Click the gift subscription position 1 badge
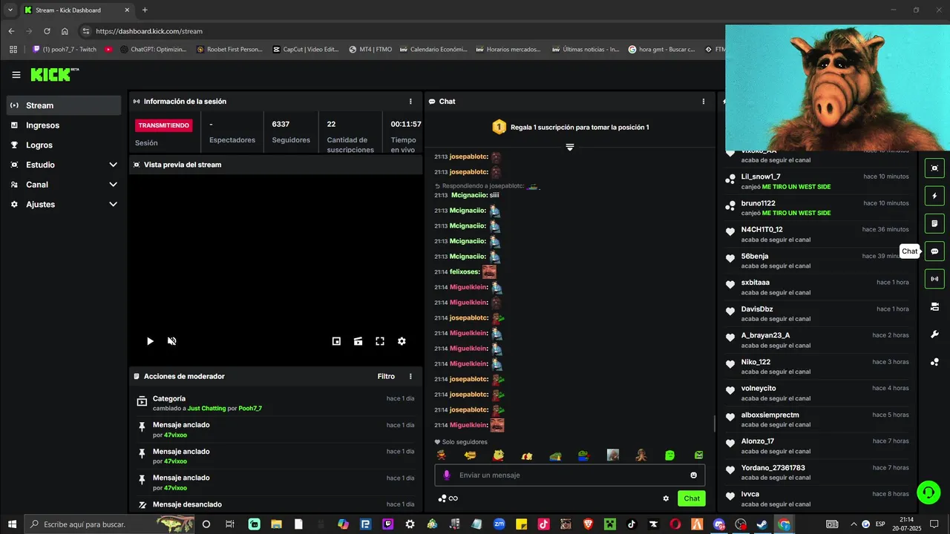The width and height of the screenshot is (950, 534). pos(499,127)
